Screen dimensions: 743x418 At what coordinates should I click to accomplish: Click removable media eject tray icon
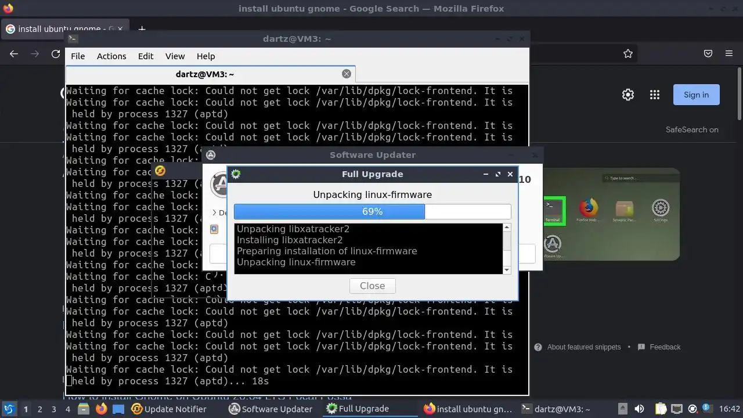623,409
